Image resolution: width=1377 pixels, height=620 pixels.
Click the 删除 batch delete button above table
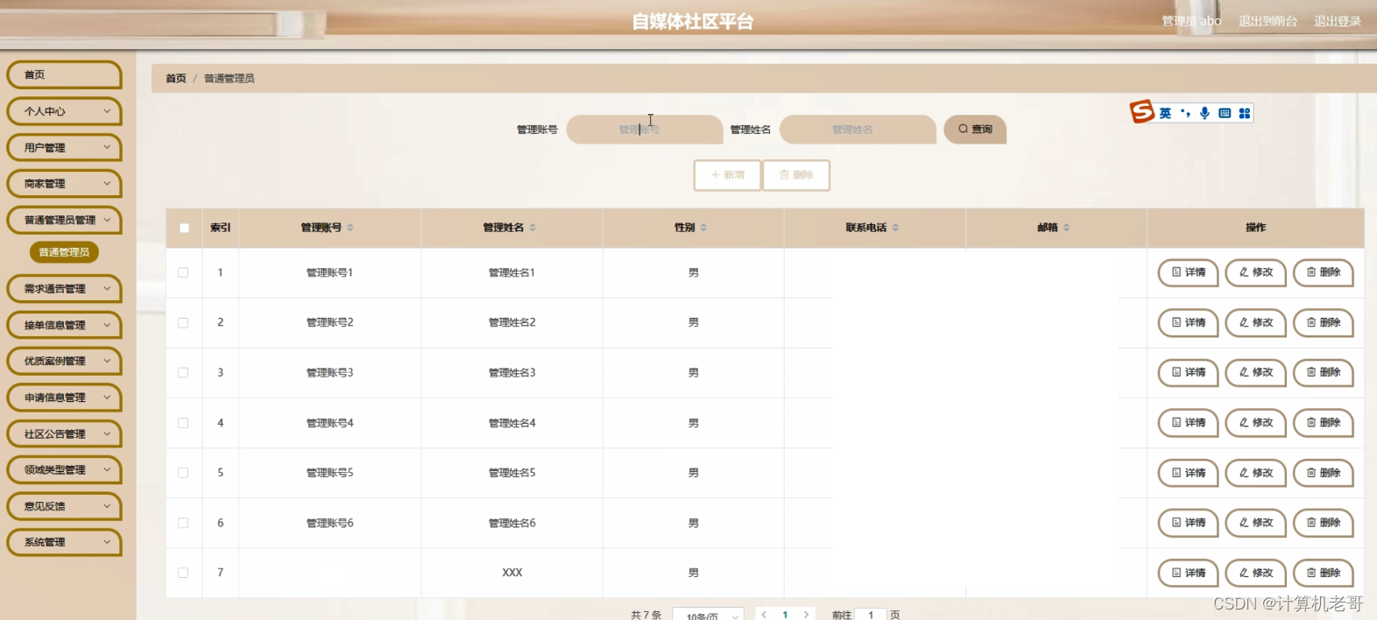point(796,175)
